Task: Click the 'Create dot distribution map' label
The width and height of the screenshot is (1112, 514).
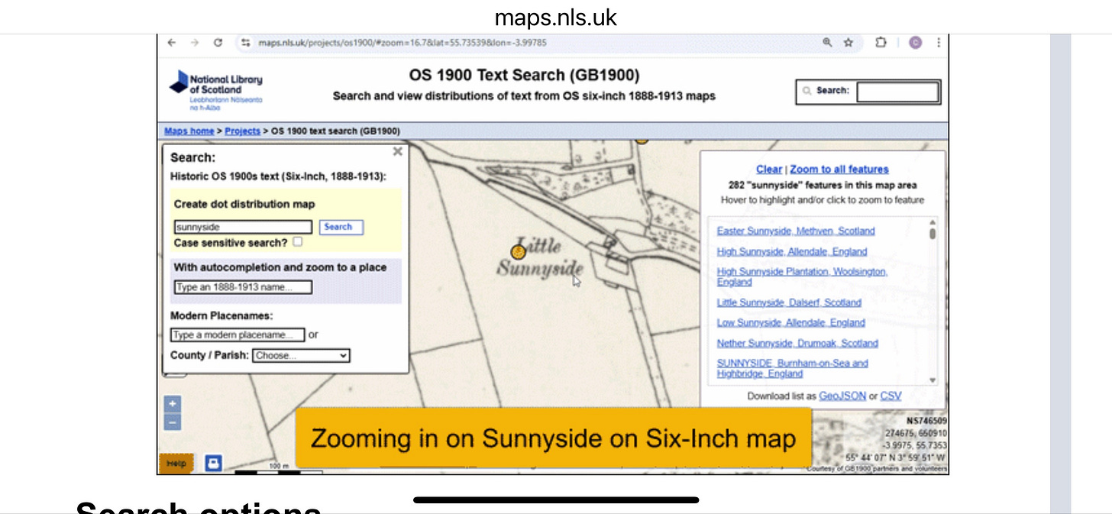Action: click(x=244, y=204)
